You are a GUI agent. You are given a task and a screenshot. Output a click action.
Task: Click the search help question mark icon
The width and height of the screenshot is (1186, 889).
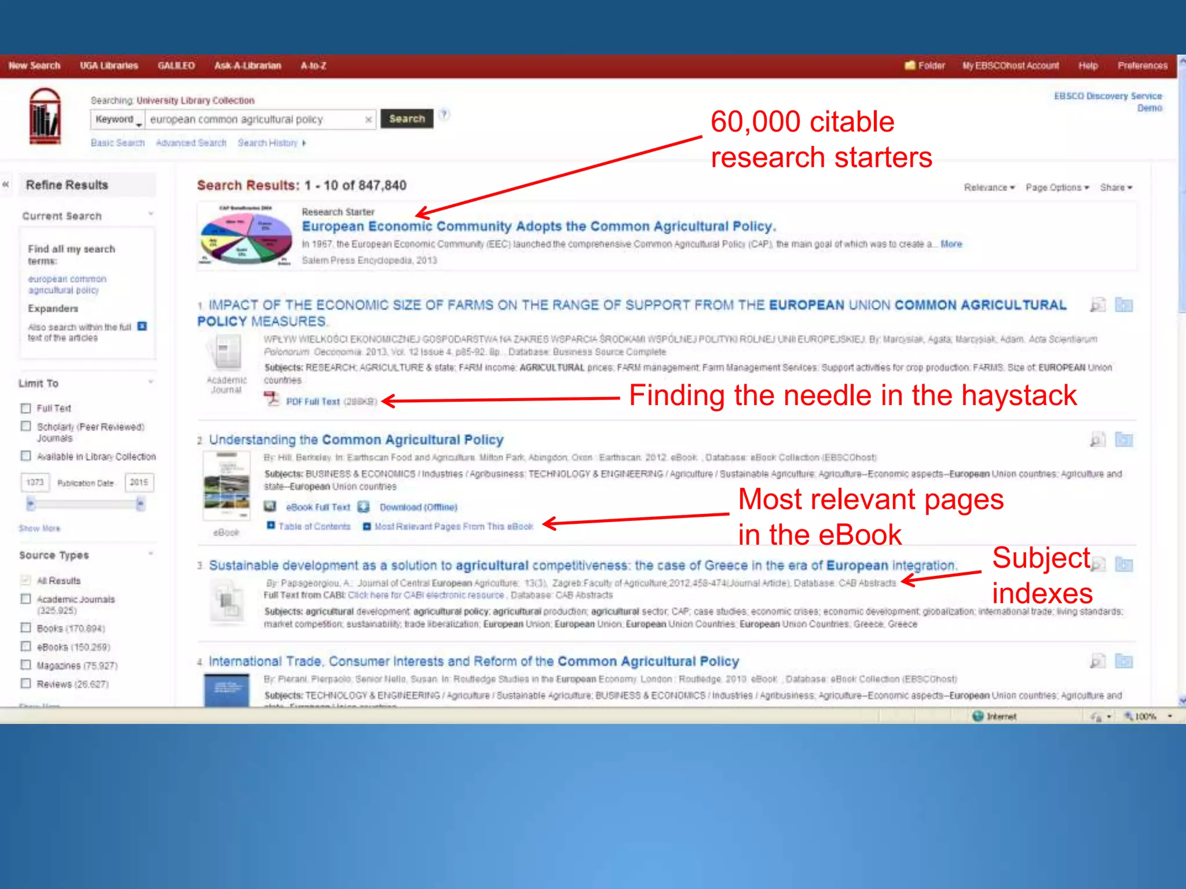pyautogui.click(x=444, y=114)
